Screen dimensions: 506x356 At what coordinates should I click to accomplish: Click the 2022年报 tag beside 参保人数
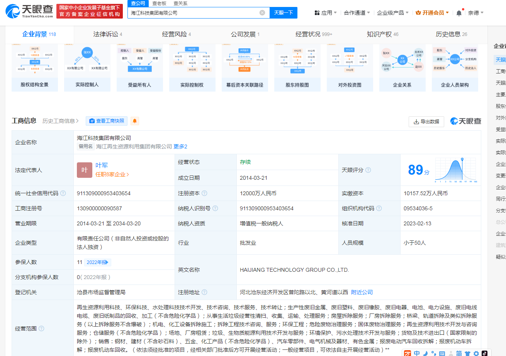98,262
